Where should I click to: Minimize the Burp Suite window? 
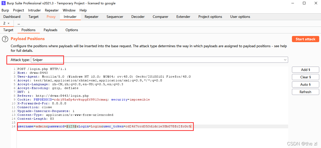(x=292, y=3)
